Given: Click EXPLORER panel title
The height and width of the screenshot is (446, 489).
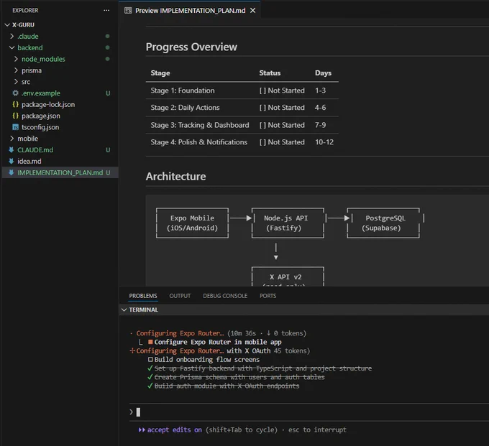Looking at the screenshot, I should (x=25, y=10).
